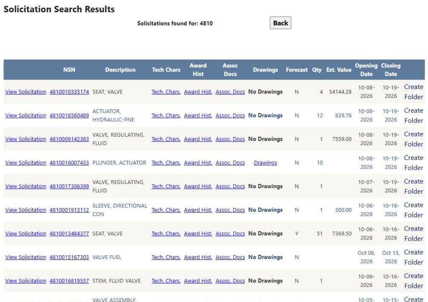Select estimated value 54144.28
Image resolution: width=428 pixels, height=302 pixels.
coord(340,92)
